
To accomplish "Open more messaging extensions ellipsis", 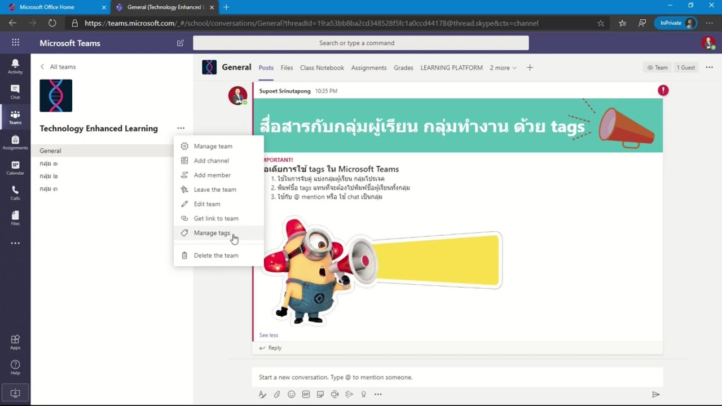I will [378, 394].
